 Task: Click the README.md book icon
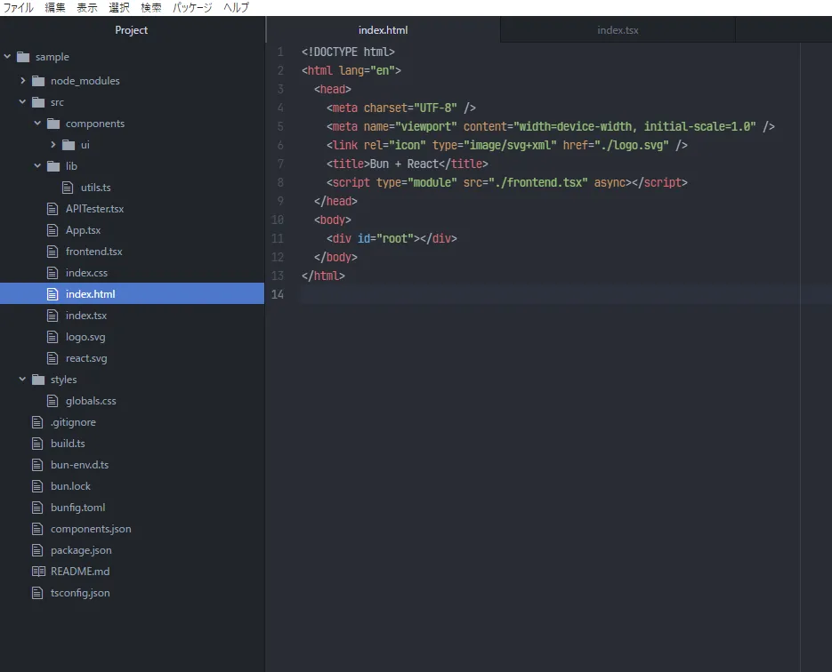pos(38,572)
